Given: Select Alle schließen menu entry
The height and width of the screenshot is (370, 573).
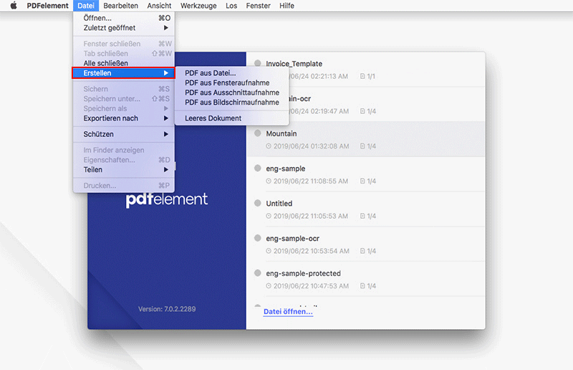Looking at the screenshot, I should pyautogui.click(x=124, y=63).
